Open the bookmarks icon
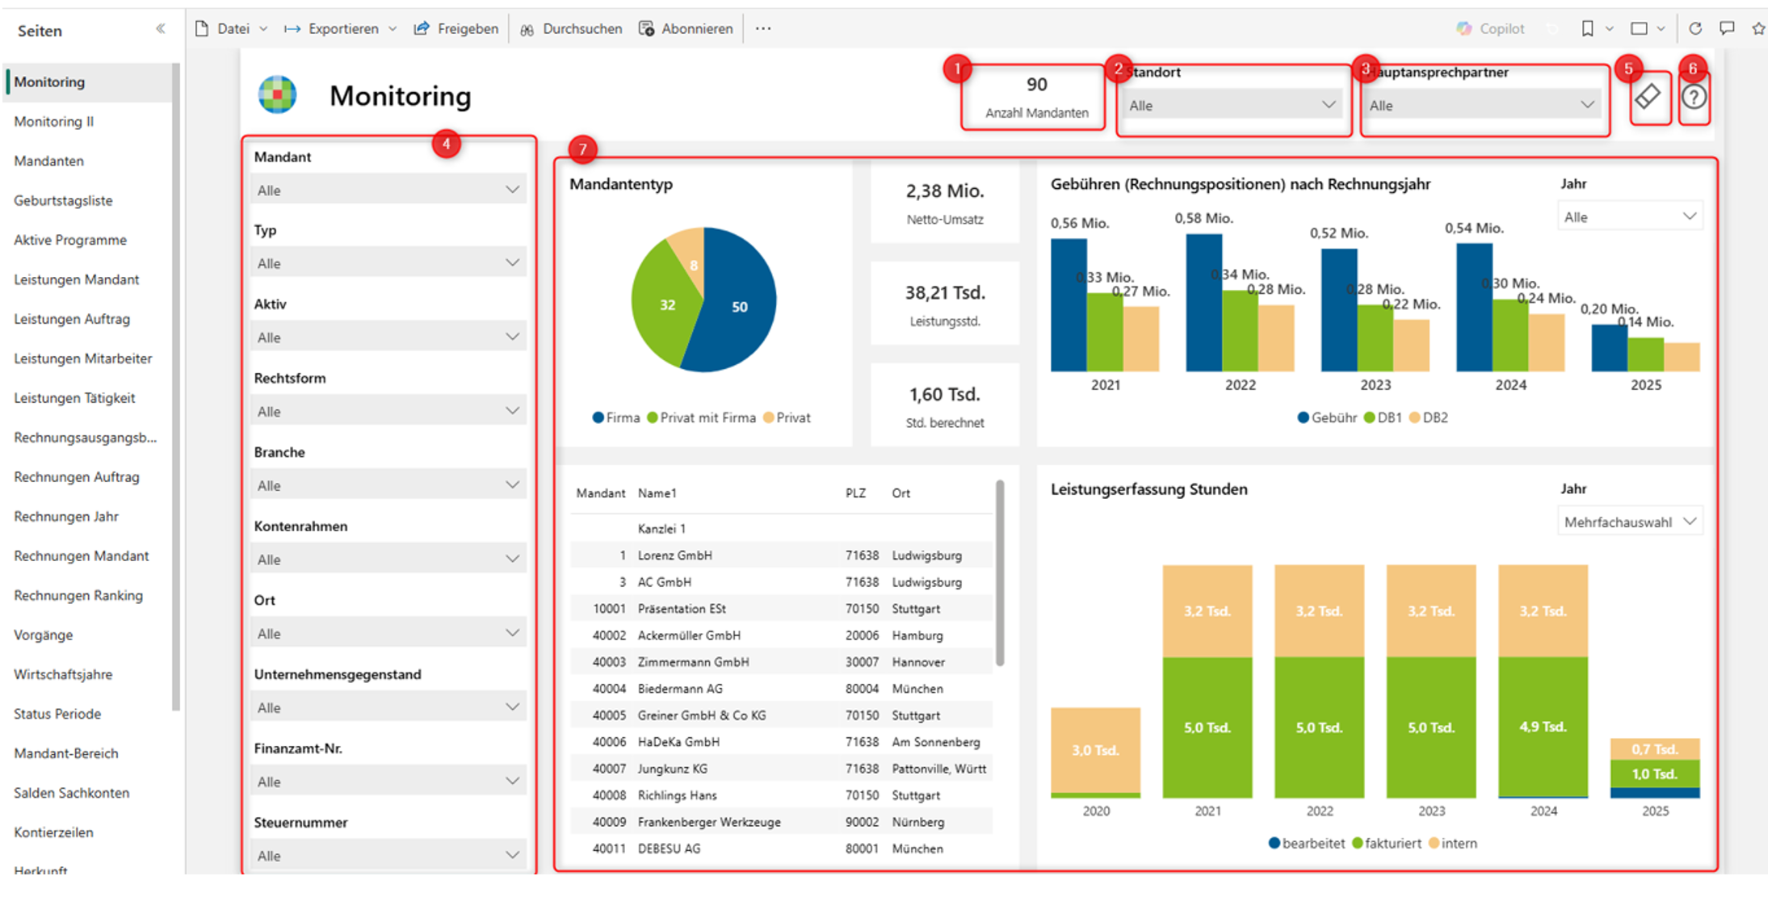1780x897 pixels. [1588, 28]
